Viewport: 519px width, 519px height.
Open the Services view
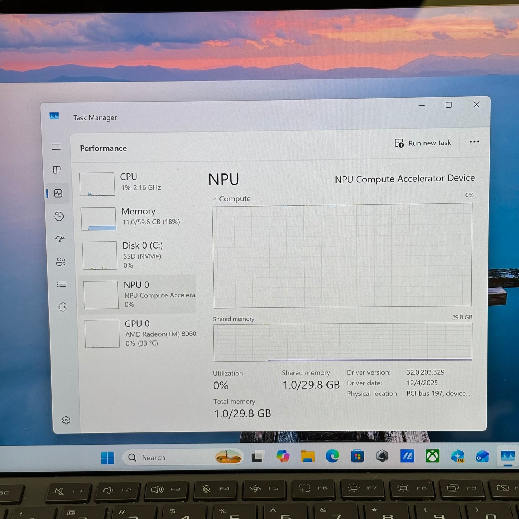pyautogui.click(x=62, y=307)
